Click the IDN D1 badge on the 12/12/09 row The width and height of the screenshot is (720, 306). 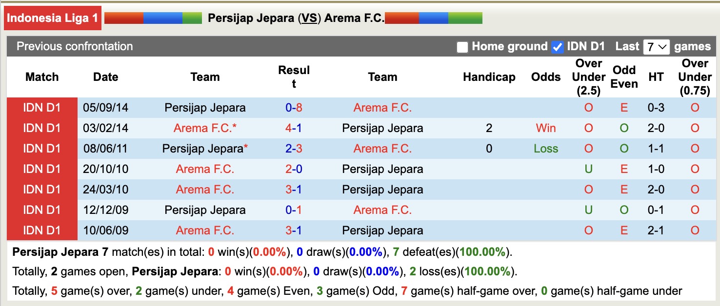coord(42,210)
